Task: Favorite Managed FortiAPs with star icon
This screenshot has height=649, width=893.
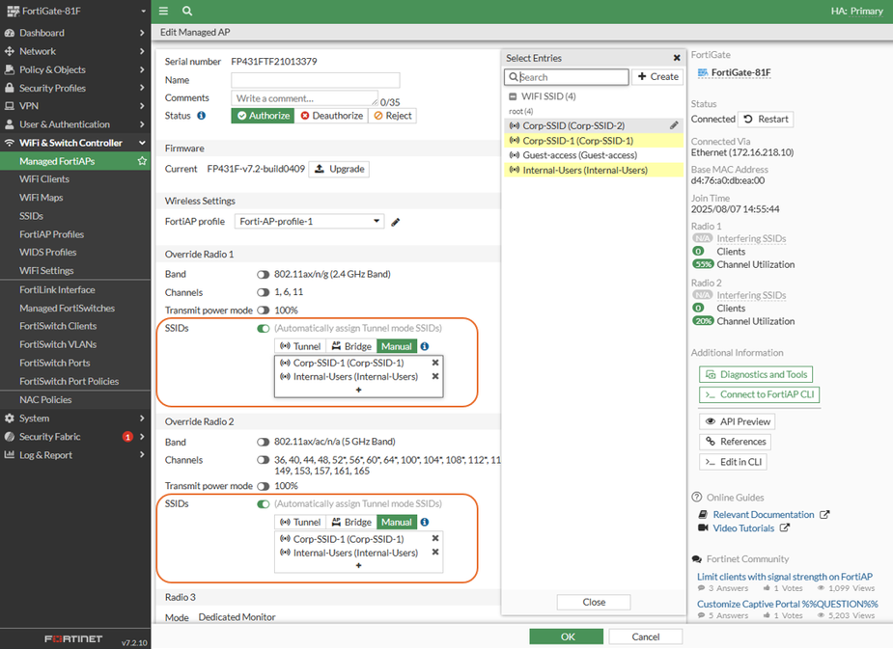Action: [143, 161]
